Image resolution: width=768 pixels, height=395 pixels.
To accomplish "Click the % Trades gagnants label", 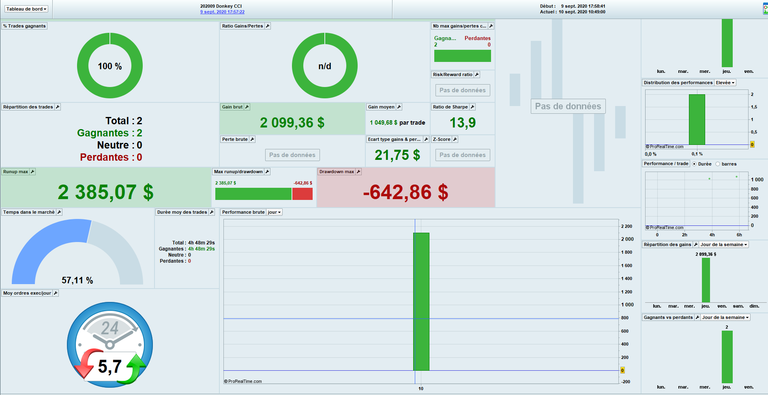I will click(24, 26).
